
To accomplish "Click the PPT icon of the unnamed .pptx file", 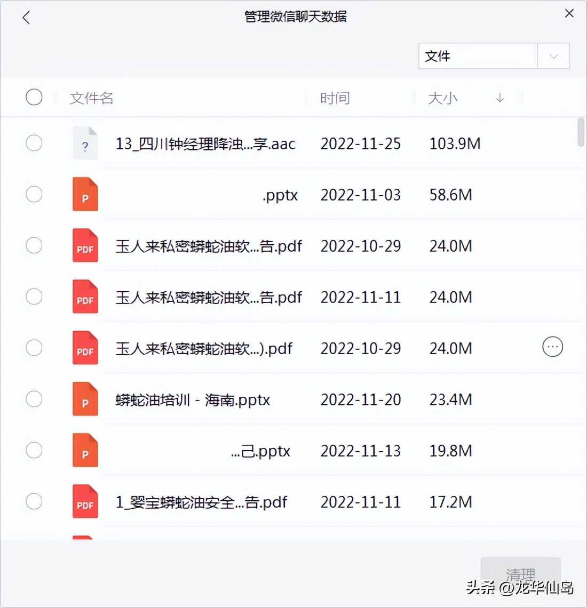I will 84,194.
